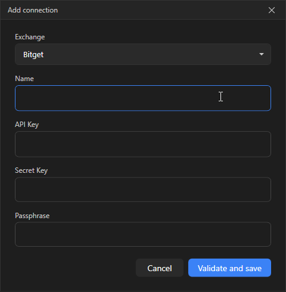Open the Exchange dropdown showing Bitget

click(x=143, y=54)
